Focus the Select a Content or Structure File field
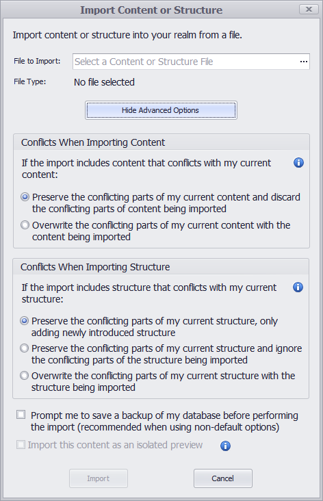 (x=186, y=62)
